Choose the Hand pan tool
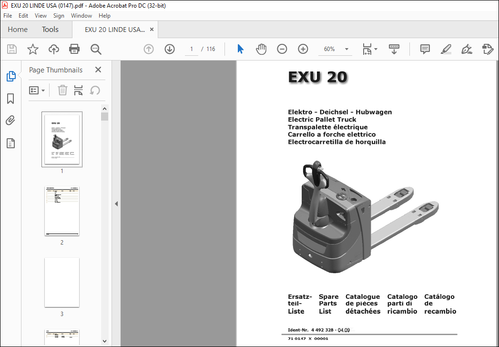 (261, 49)
